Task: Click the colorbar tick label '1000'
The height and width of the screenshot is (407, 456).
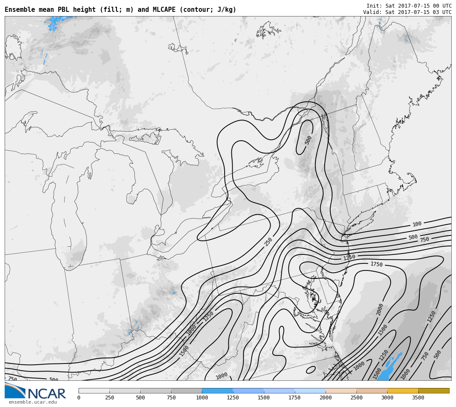Action: [202, 398]
